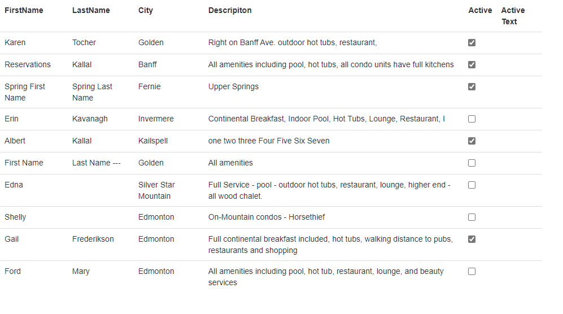
Task: Select the Silver Star Mountain cell
Action: click(156, 190)
